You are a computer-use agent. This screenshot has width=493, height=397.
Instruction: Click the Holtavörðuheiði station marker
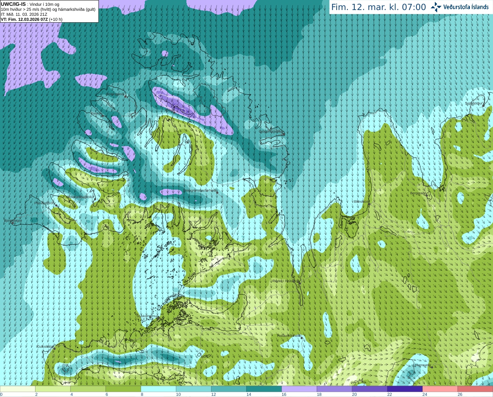[x=302, y=338]
